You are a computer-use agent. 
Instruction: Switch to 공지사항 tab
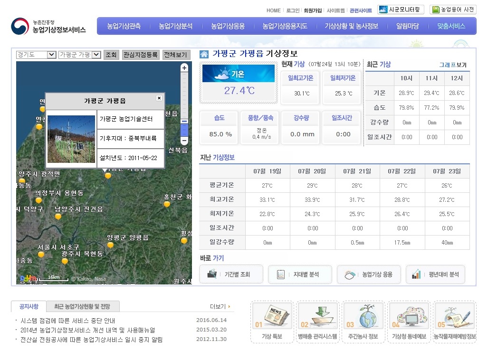[x=29, y=306]
